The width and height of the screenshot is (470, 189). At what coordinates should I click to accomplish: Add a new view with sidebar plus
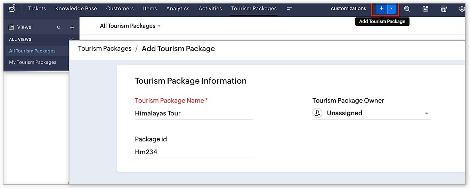(72, 27)
